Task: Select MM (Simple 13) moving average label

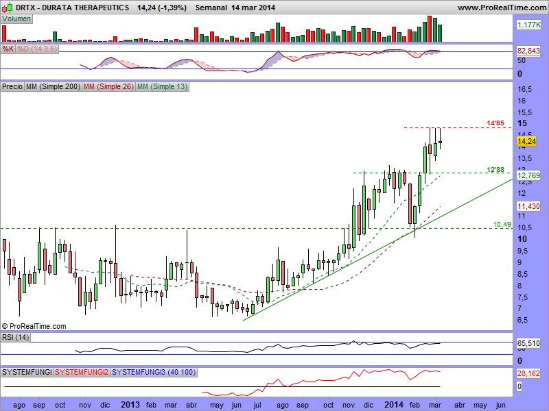Action: click(162, 86)
